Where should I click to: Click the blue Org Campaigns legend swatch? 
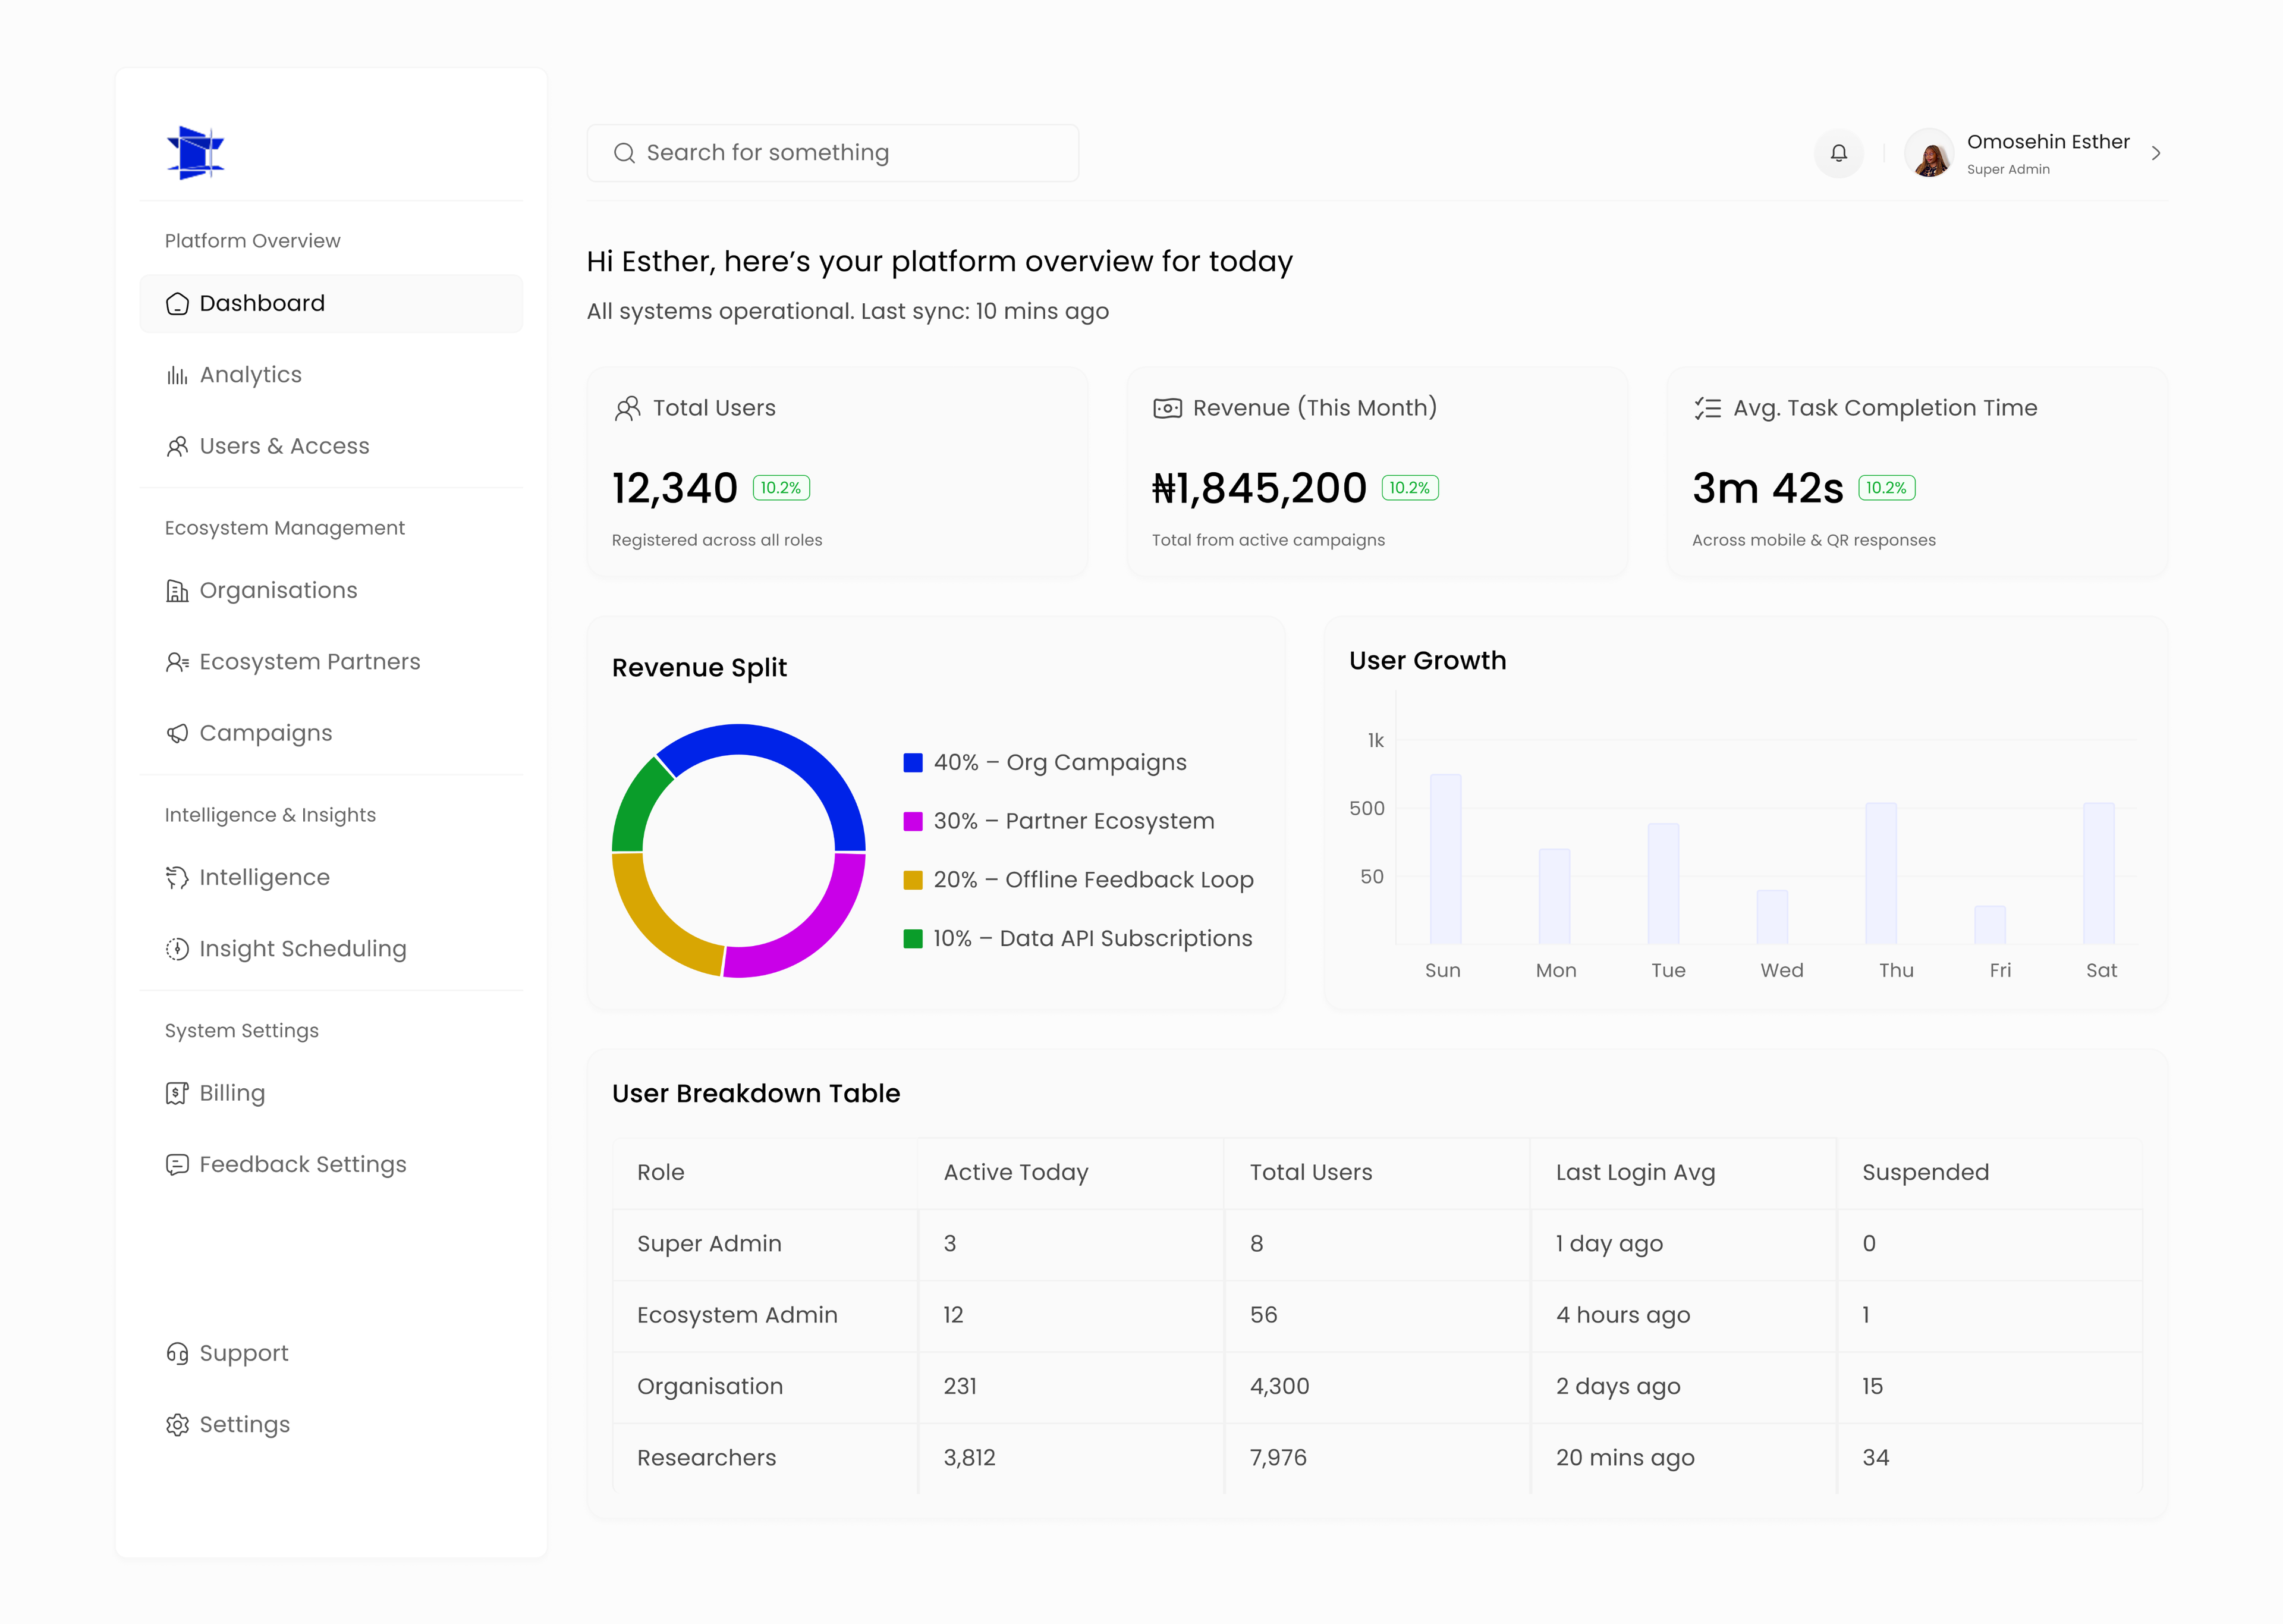(x=913, y=763)
